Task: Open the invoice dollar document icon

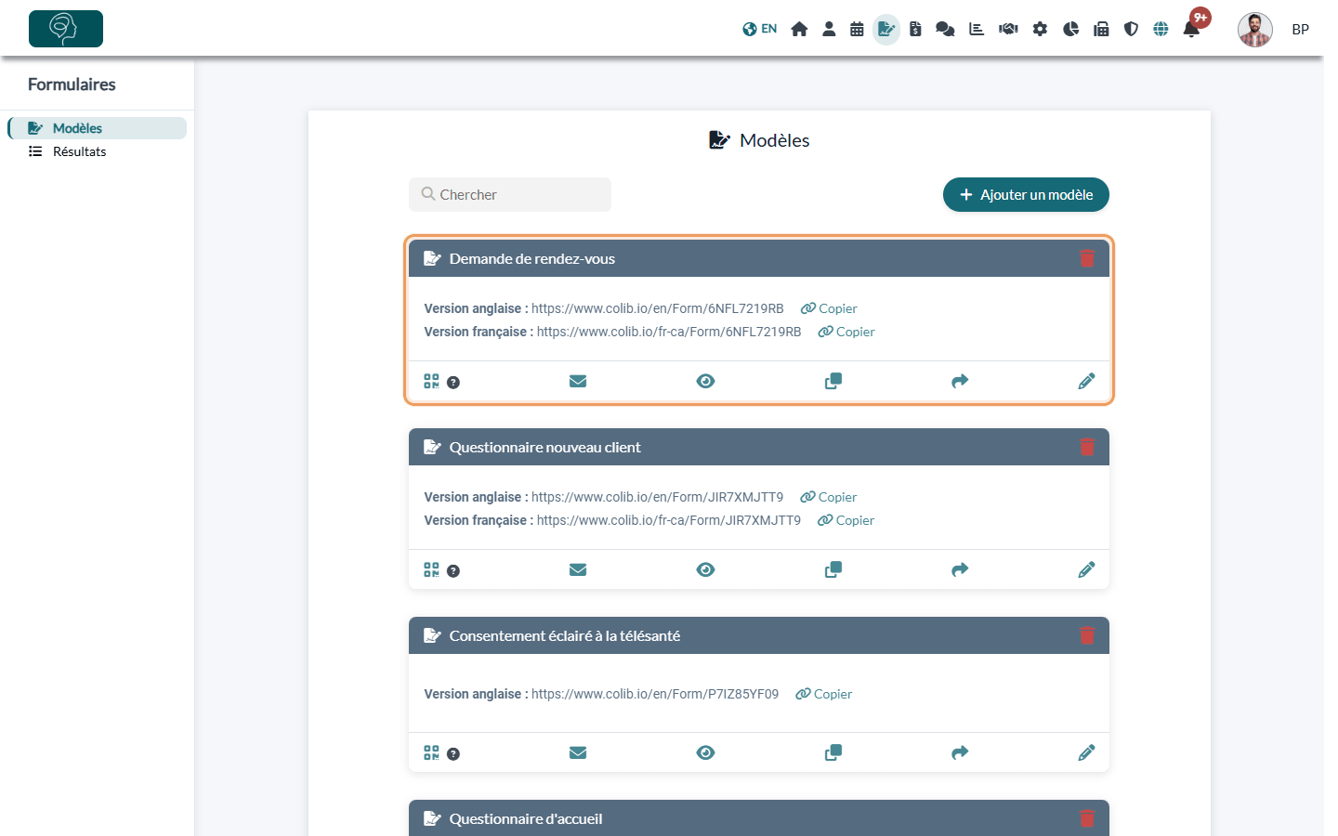Action: pyautogui.click(x=915, y=29)
